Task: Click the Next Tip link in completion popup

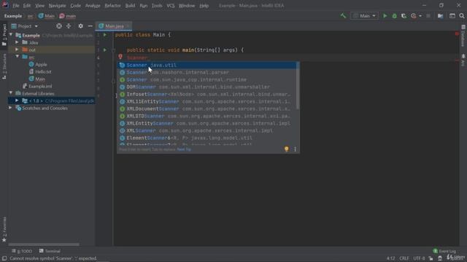Action: (x=184, y=149)
